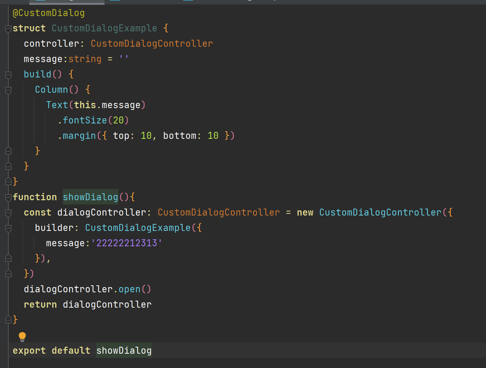Screen dimensions: 486x368
Task: Click showDialog on the export default line
Action: click(x=124, y=351)
